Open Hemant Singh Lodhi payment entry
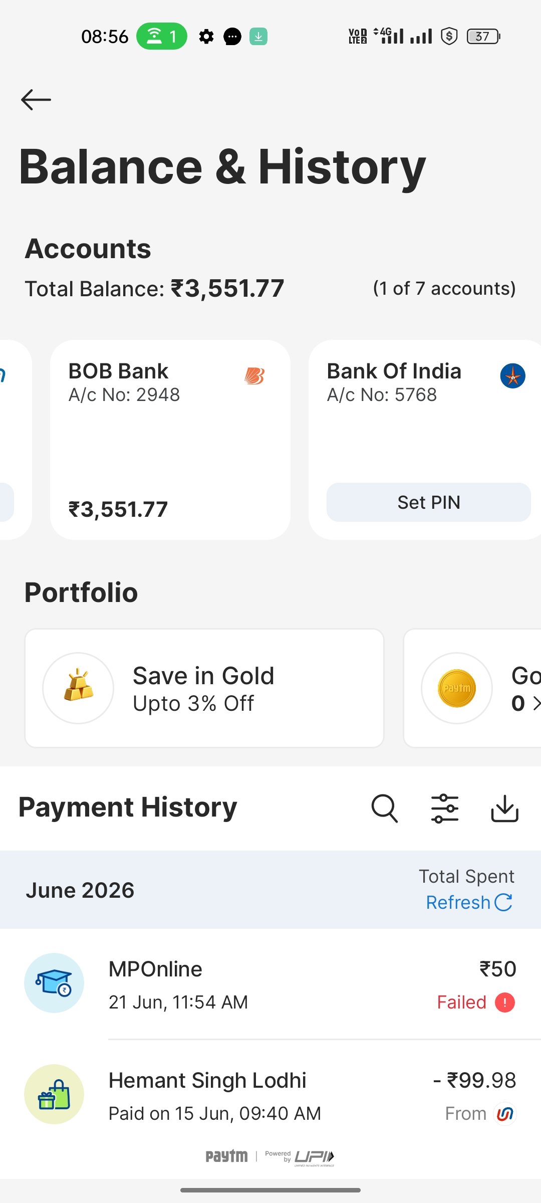 click(x=270, y=1095)
